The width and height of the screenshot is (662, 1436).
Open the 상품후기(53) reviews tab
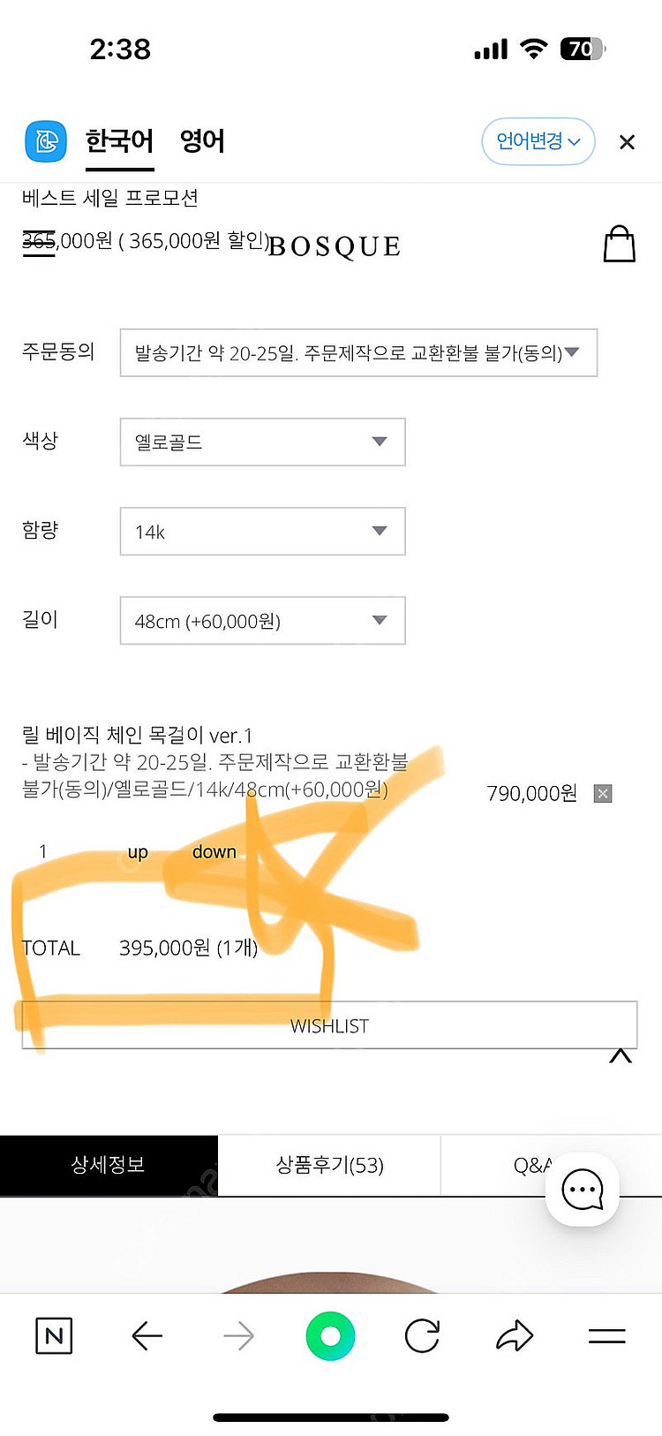[x=329, y=1165]
